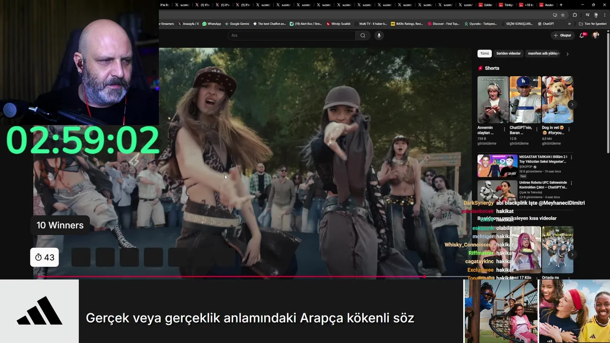This screenshot has width=610, height=343.
Task: Click the Unitree Robotu UFC Sahnesinde title
Action: point(543,185)
